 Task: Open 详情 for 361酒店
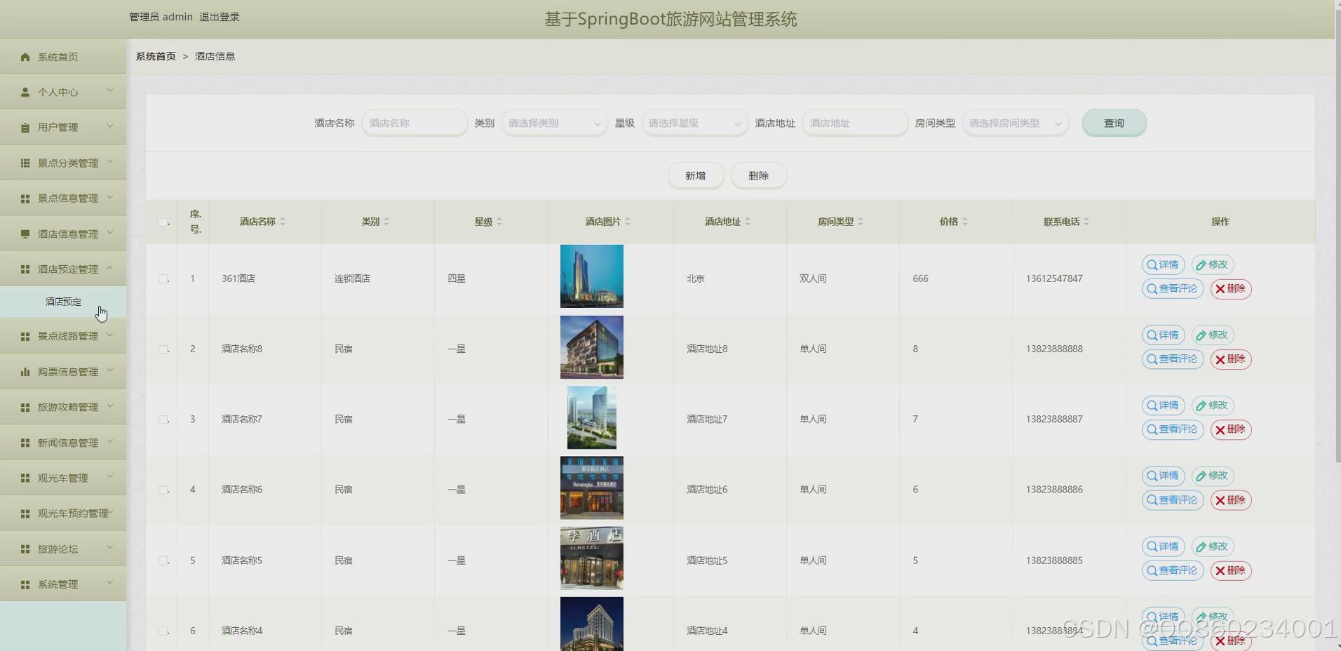tap(1163, 264)
